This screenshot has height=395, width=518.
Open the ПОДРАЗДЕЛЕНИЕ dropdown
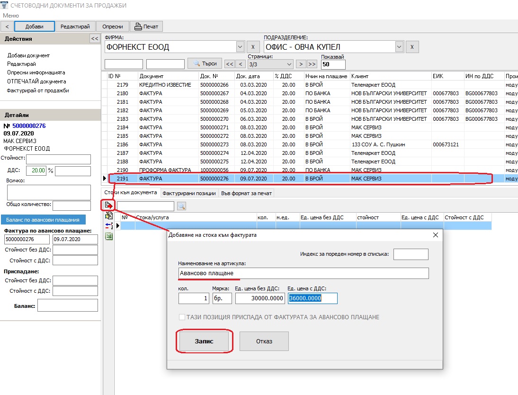[399, 47]
